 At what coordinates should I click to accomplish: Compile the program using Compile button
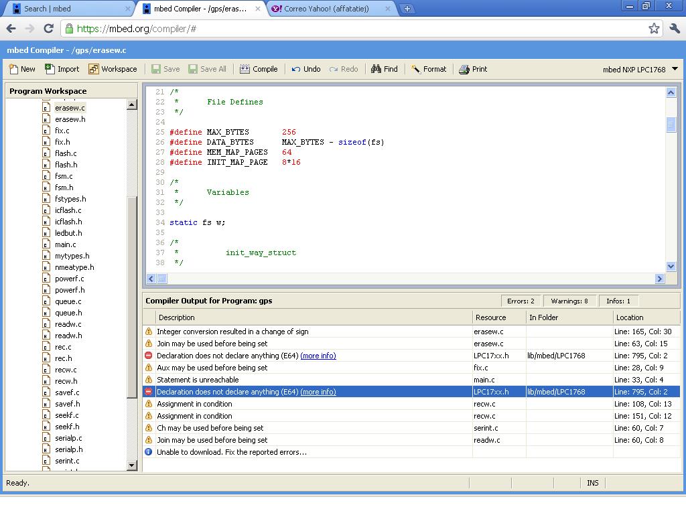[259, 69]
